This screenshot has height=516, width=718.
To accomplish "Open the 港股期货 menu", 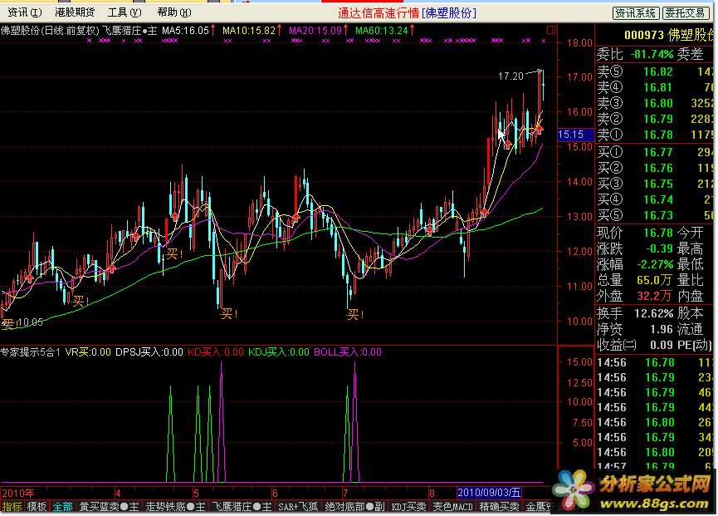I will 75,12.
